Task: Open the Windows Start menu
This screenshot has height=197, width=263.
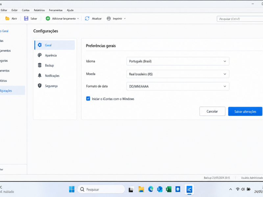Action: [x=72, y=189]
